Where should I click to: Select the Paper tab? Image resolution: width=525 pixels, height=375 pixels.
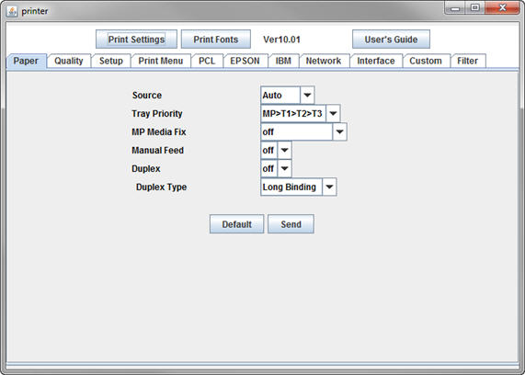pos(26,62)
